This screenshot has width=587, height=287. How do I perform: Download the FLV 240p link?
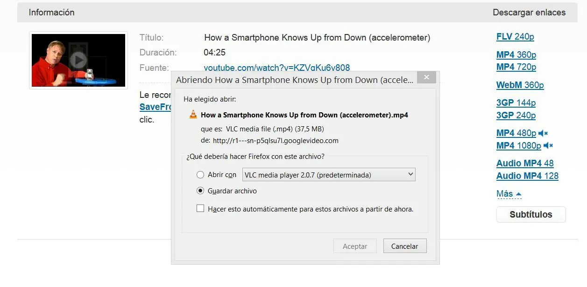[x=515, y=37]
